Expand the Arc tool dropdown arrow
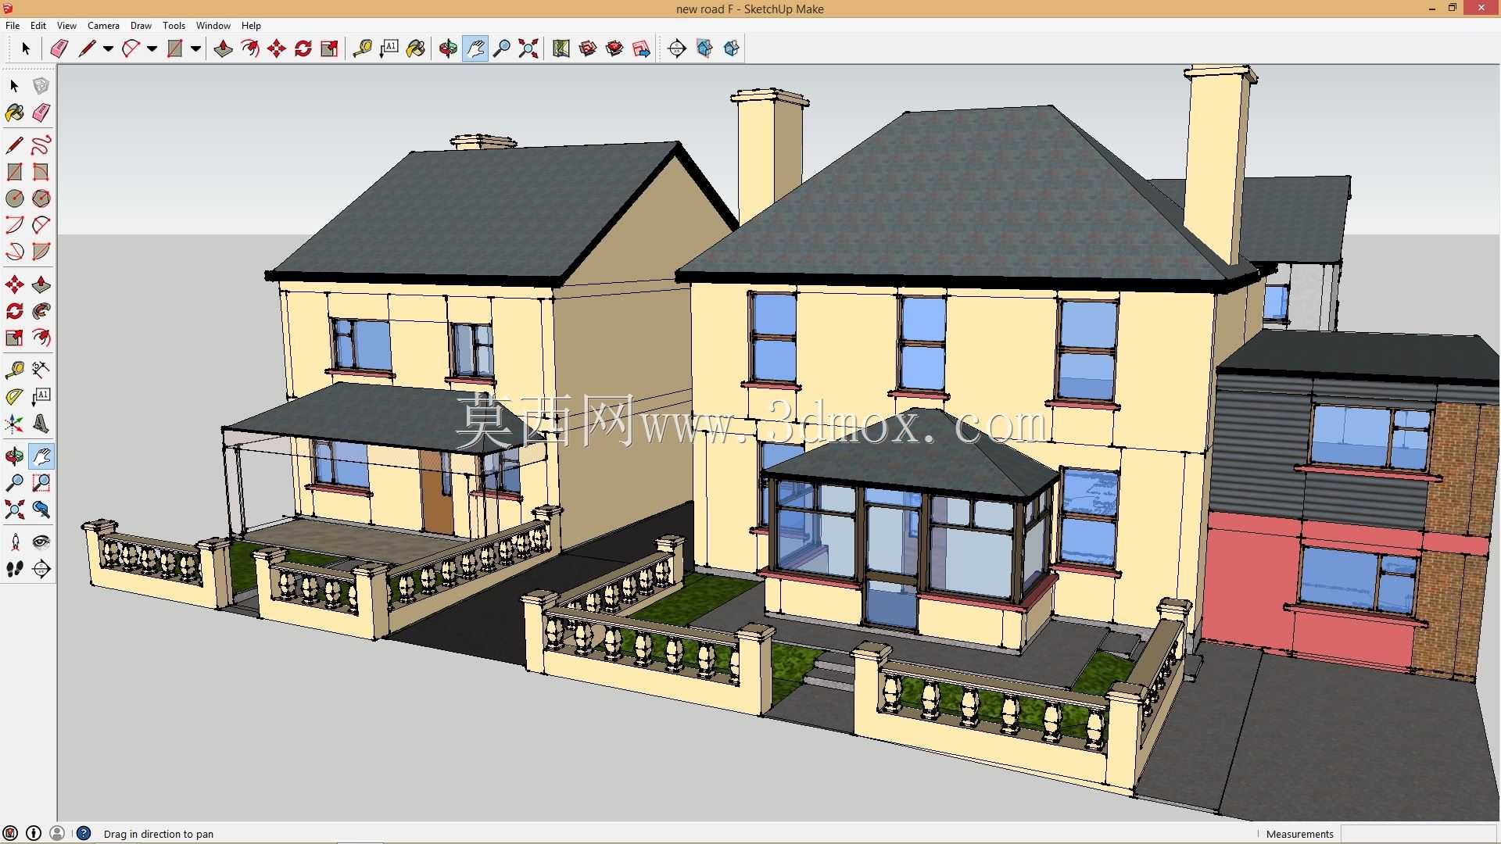 [152, 48]
